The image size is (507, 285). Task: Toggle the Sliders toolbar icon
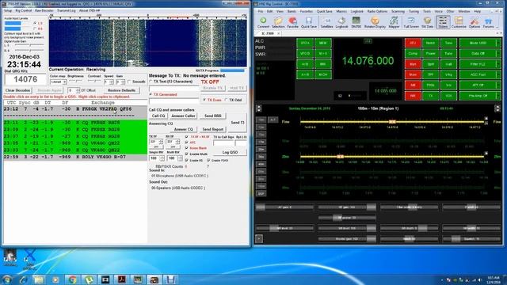coord(443,21)
